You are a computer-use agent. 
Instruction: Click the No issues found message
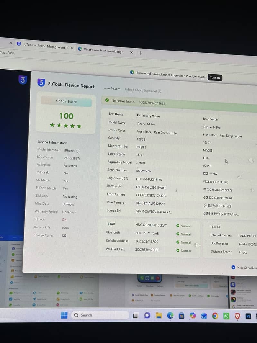click(123, 101)
